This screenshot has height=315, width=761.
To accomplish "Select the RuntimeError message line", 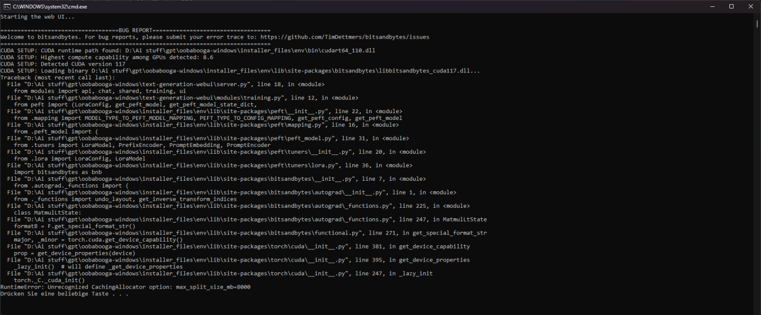I will coord(125,286).
